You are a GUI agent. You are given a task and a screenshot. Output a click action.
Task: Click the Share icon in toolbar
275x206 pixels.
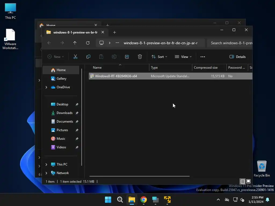127,57
